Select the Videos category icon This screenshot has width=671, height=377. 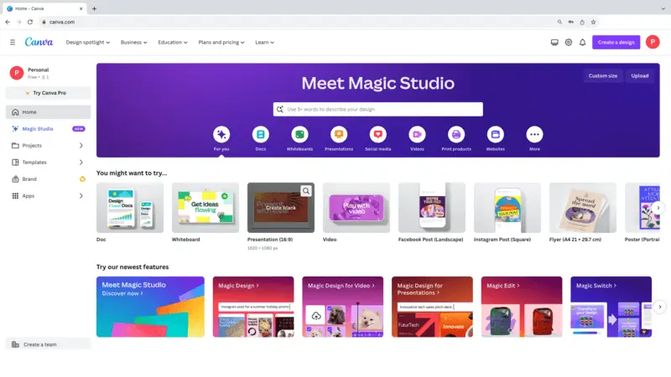coord(417,135)
